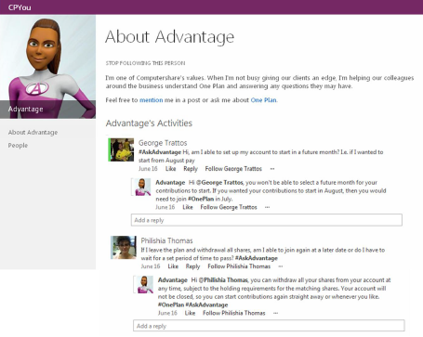This screenshot has height=337, width=423.
Task: Click Follow Philishia Thomas under her question
Action: coord(239,266)
